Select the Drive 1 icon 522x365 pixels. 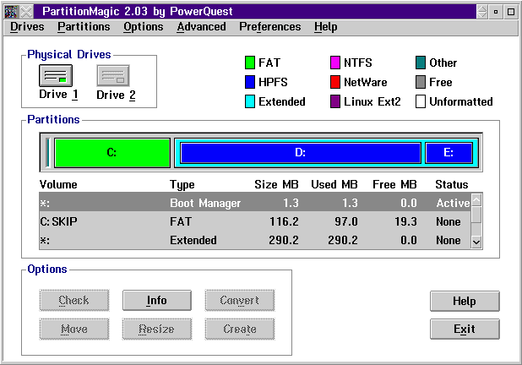[x=56, y=75]
